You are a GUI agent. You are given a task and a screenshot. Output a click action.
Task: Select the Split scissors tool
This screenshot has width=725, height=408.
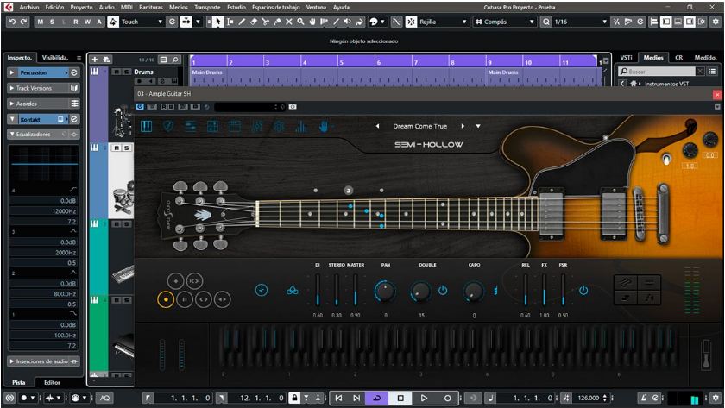click(266, 22)
